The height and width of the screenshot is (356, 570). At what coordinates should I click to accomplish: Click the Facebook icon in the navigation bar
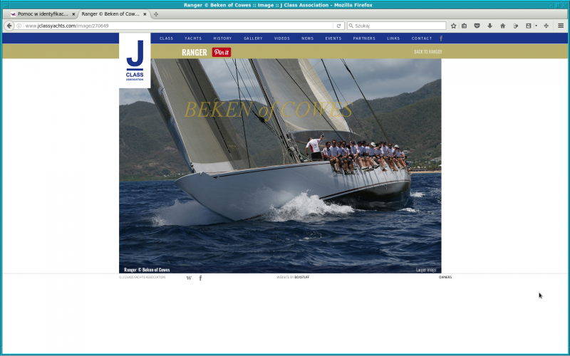(x=441, y=38)
